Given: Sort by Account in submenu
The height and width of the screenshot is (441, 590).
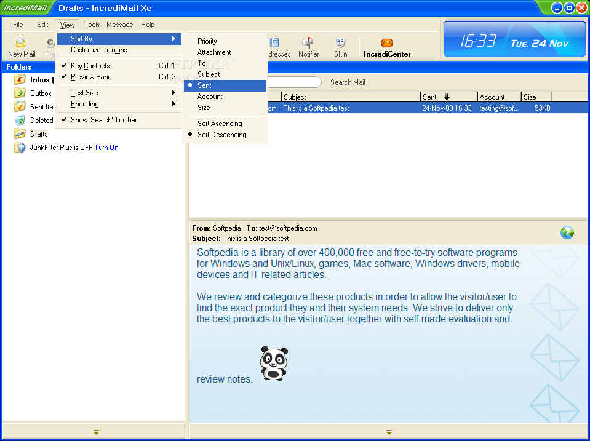Looking at the screenshot, I should [225, 97].
